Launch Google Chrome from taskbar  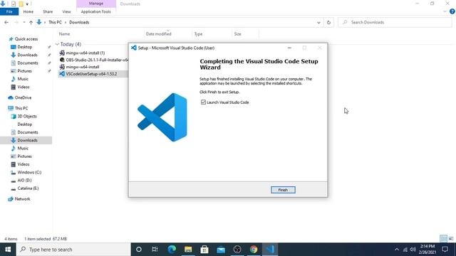coord(254,250)
